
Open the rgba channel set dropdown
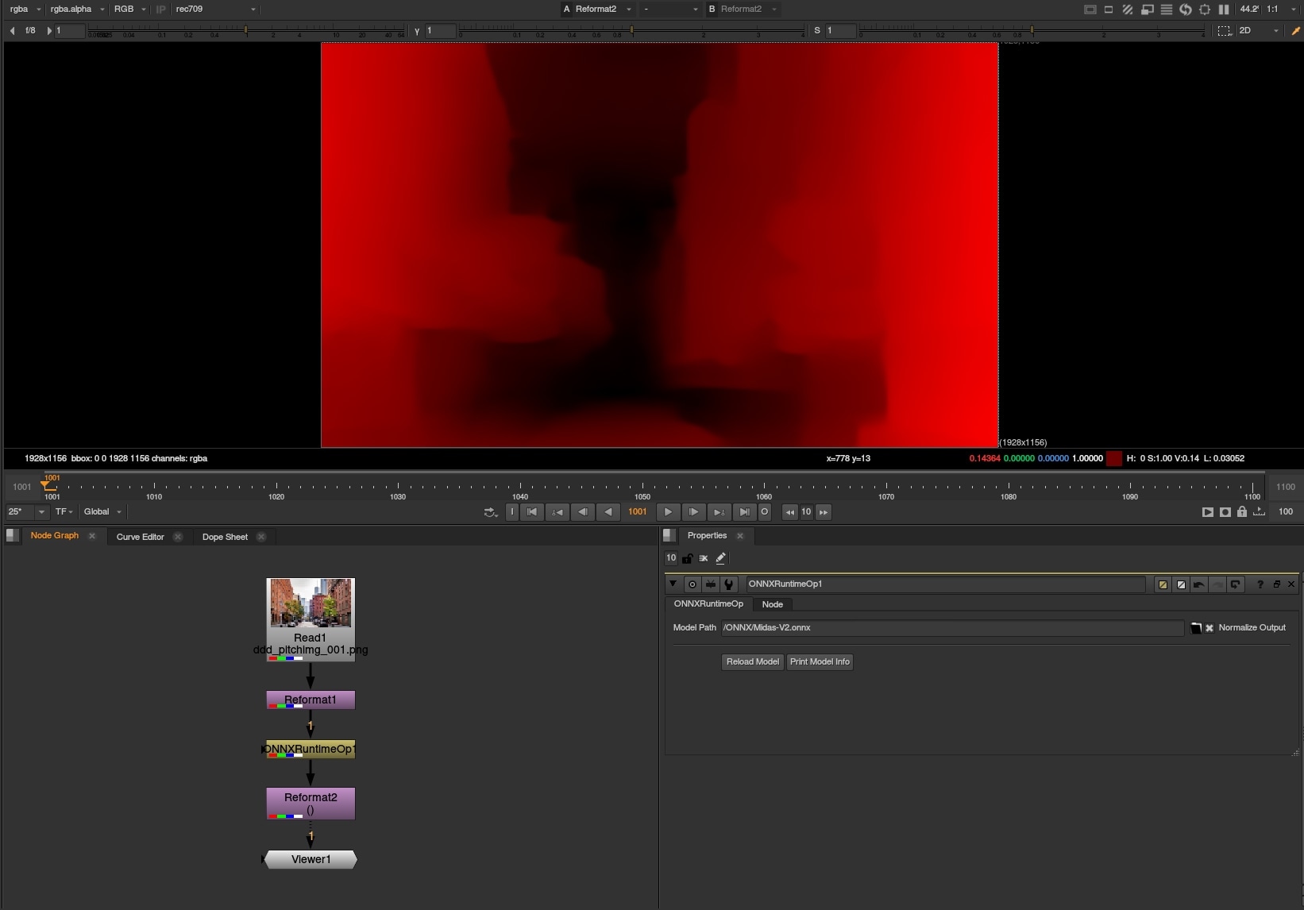pos(25,10)
